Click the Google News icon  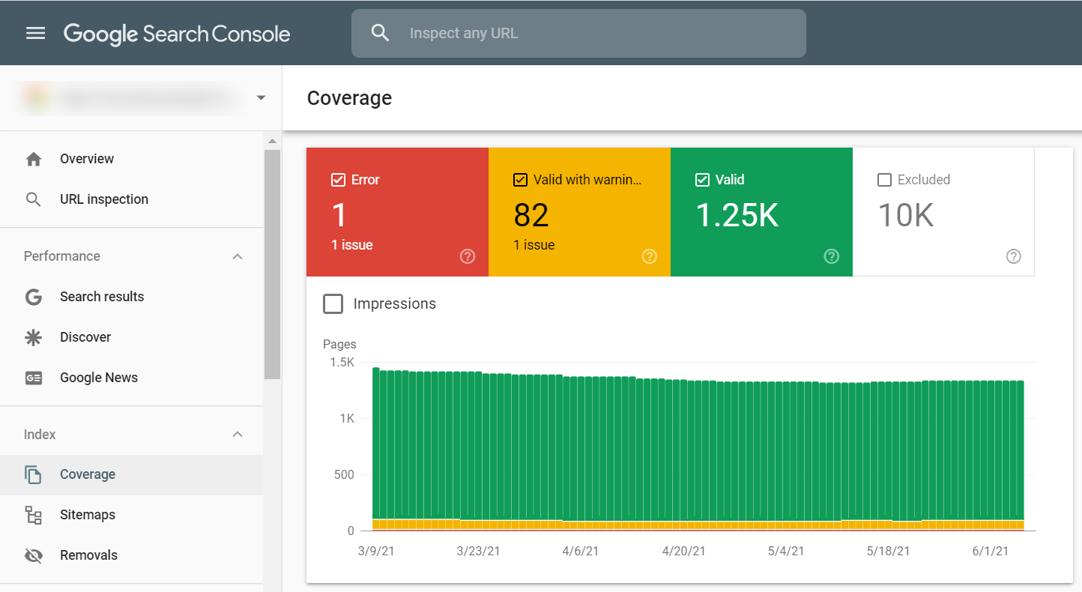coord(33,378)
